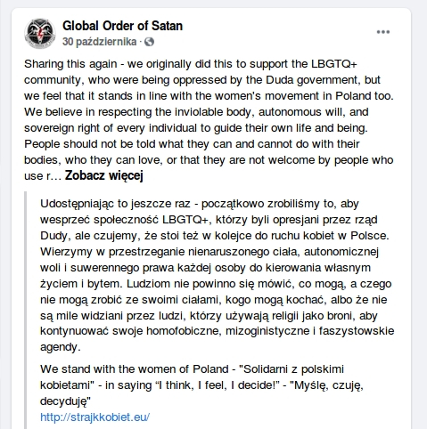Click the truncated text 'use r…' before Zobacz więcej

coord(43,176)
